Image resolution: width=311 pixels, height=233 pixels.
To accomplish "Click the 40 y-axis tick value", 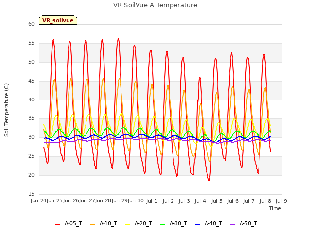I will click(x=31, y=100).
